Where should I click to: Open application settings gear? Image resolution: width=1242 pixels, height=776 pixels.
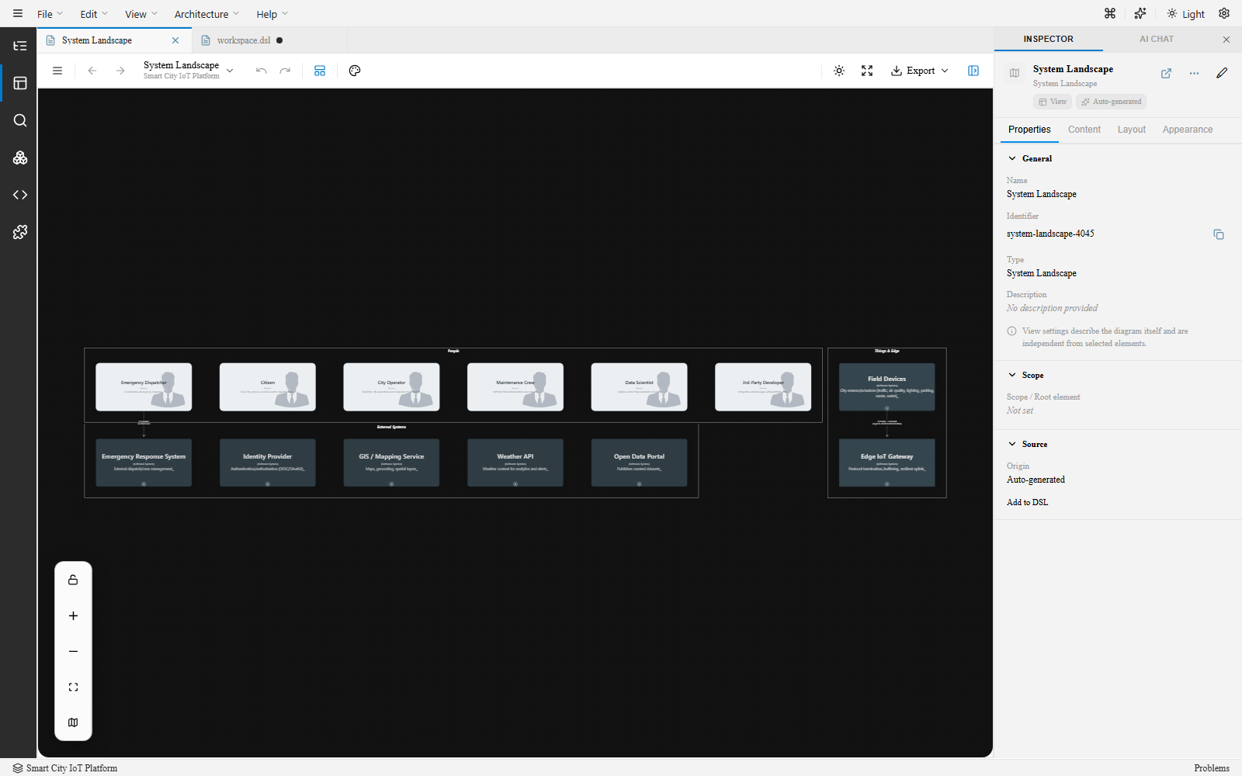click(x=1224, y=13)
